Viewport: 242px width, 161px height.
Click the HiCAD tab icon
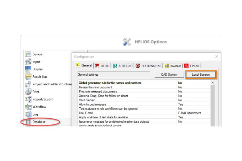97,66
